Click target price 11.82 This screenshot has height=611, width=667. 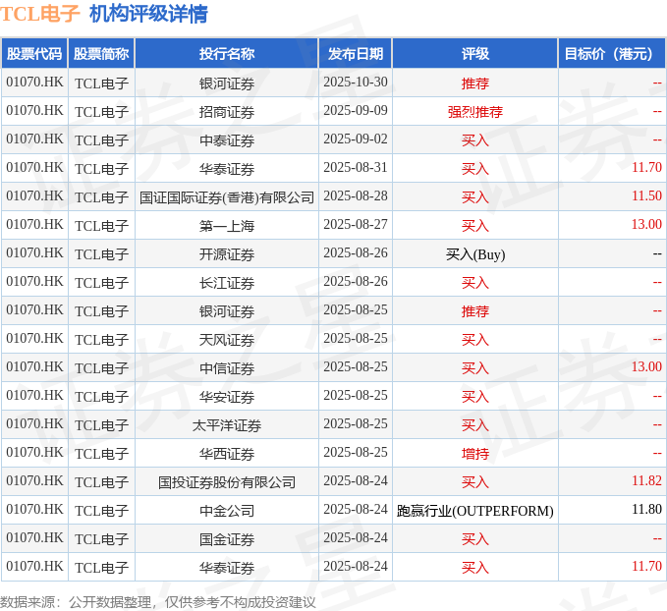646,481
